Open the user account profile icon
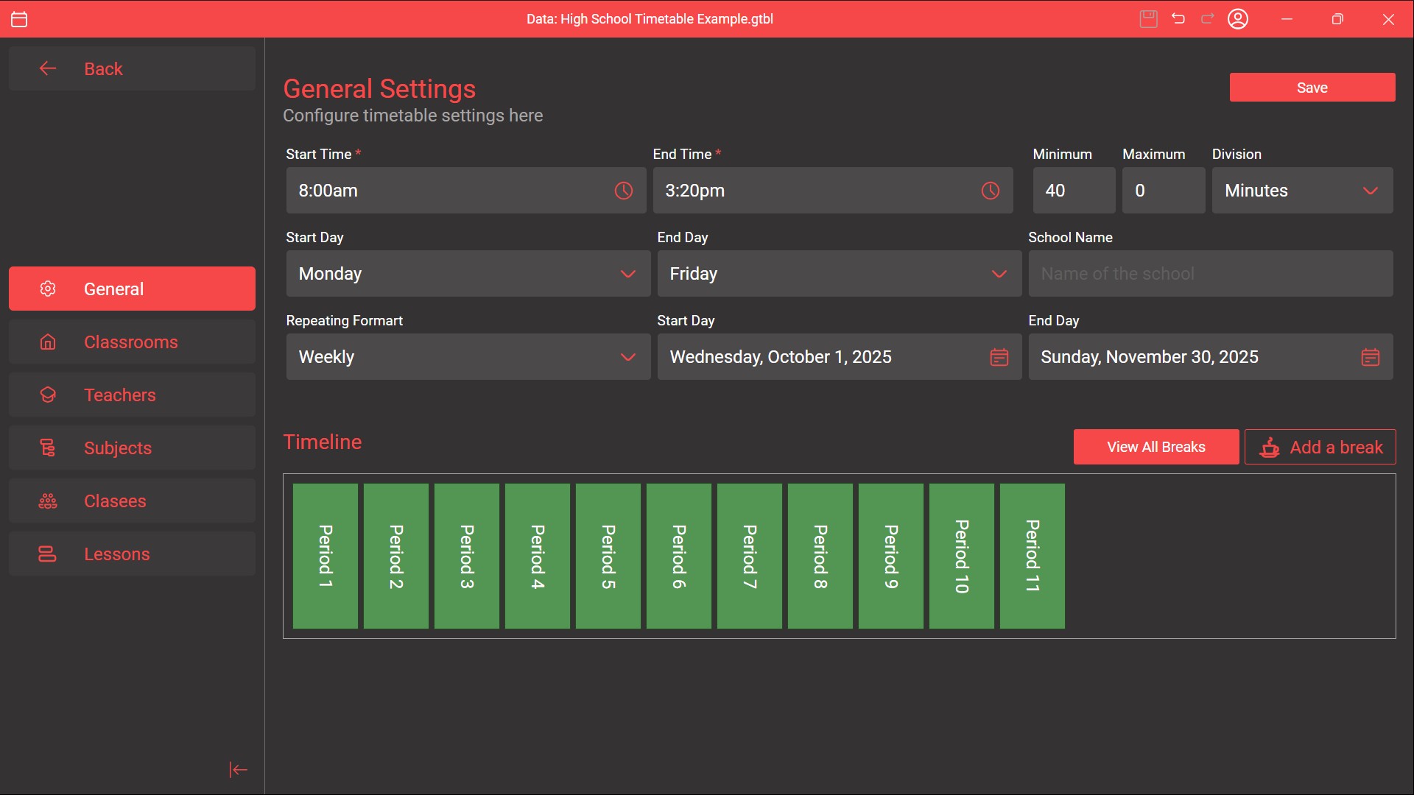 pyautogui.click(x=1238, y=19)
